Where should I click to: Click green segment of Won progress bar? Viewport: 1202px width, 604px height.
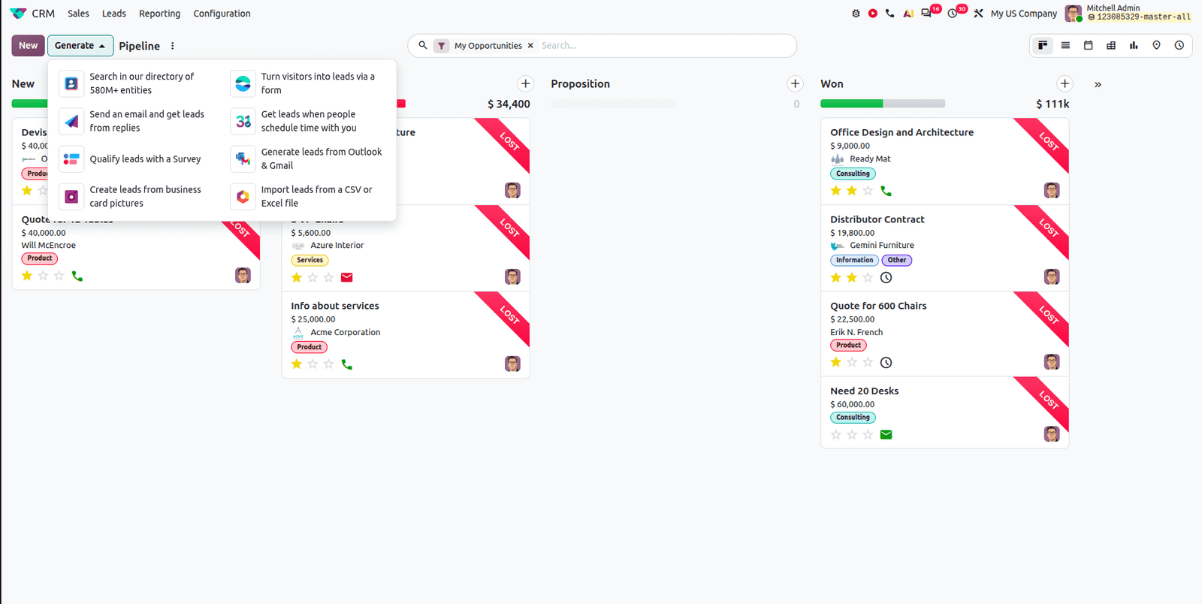tap(852, 104)
